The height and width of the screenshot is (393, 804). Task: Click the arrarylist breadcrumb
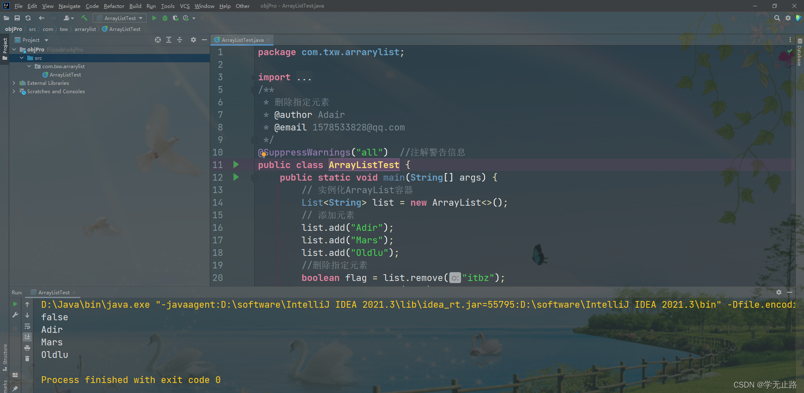tap(85, 29)
